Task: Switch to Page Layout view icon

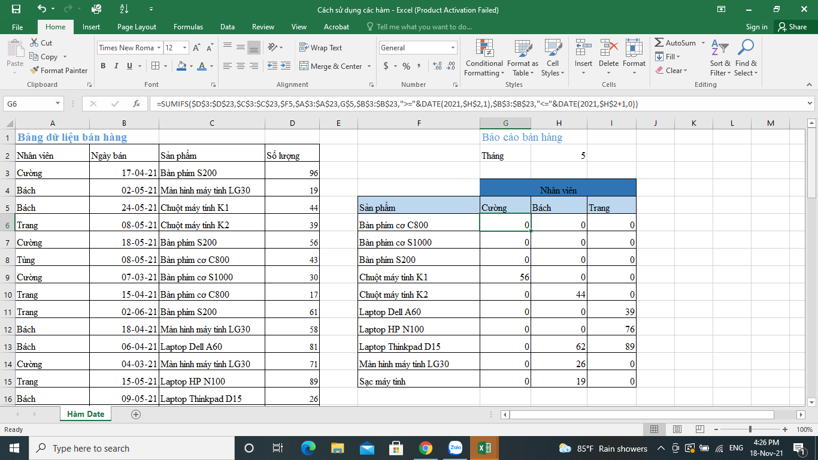Action: click(677, 429)
